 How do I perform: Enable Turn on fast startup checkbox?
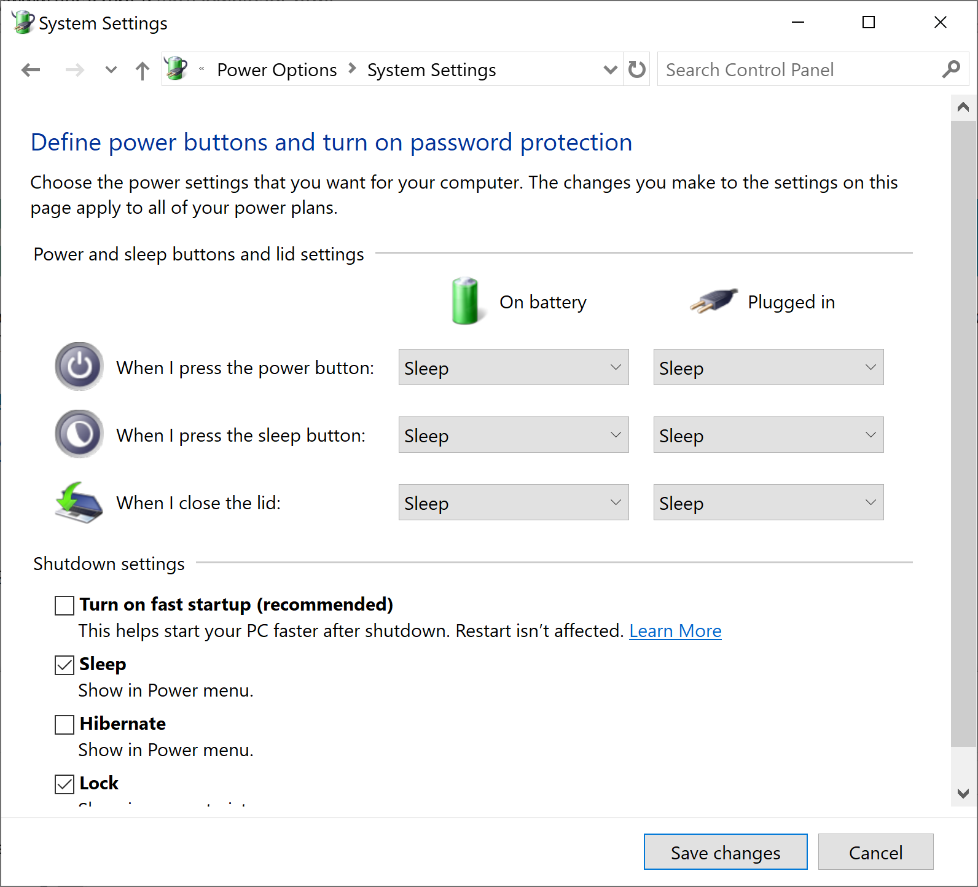point(65,605)
